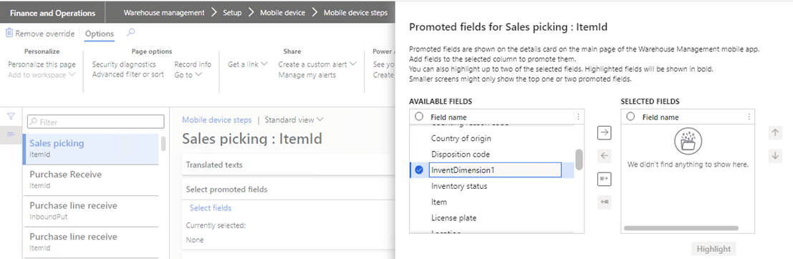Screen dimensions: 793x259
Task: Sort Available fields by Field name header
Action: [x=448, y=117]
